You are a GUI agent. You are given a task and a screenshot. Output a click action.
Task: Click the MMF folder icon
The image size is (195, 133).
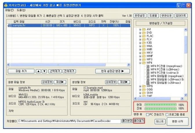(x=144, y=56)
